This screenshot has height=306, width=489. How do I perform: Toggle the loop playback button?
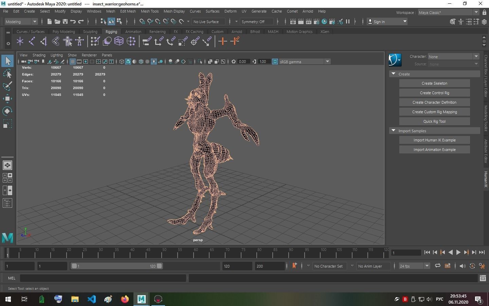pyautogui.click(x=438, y=266)
